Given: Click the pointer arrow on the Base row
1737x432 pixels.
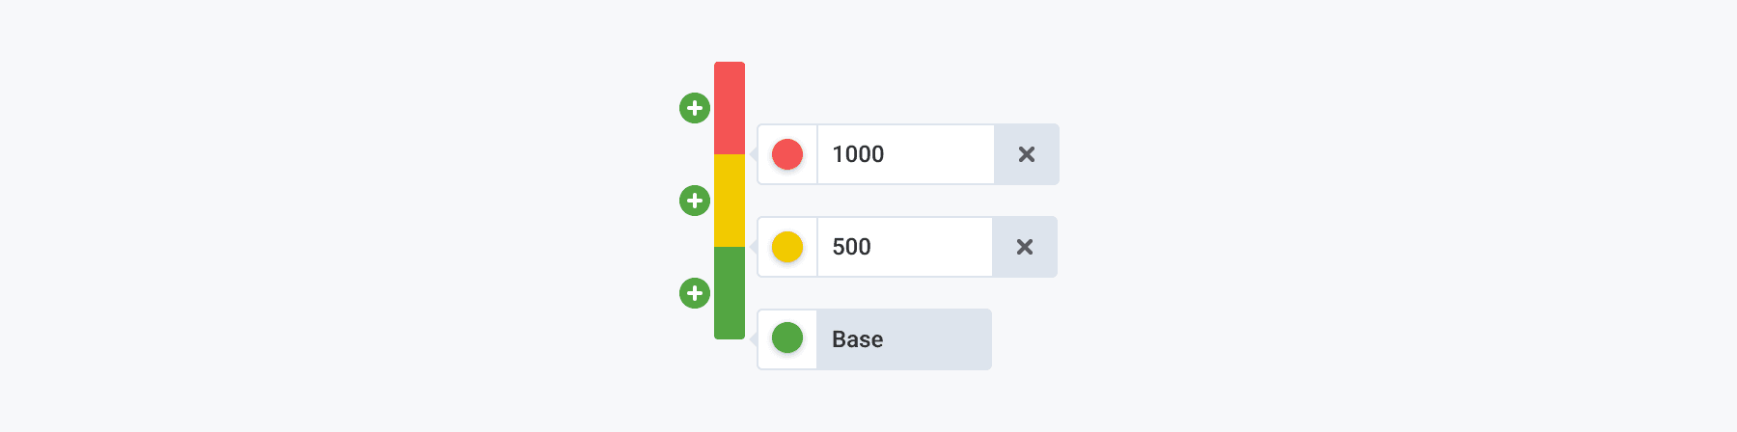Looking at the screenshot, I should coord(754,339).
